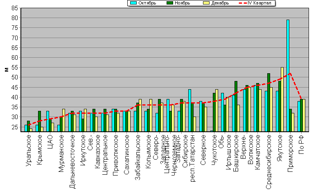Image resolution: width=318 pixels, height=196 pixels.
Task: Click the yellow December bar for Чукотское
Action: 217,110
